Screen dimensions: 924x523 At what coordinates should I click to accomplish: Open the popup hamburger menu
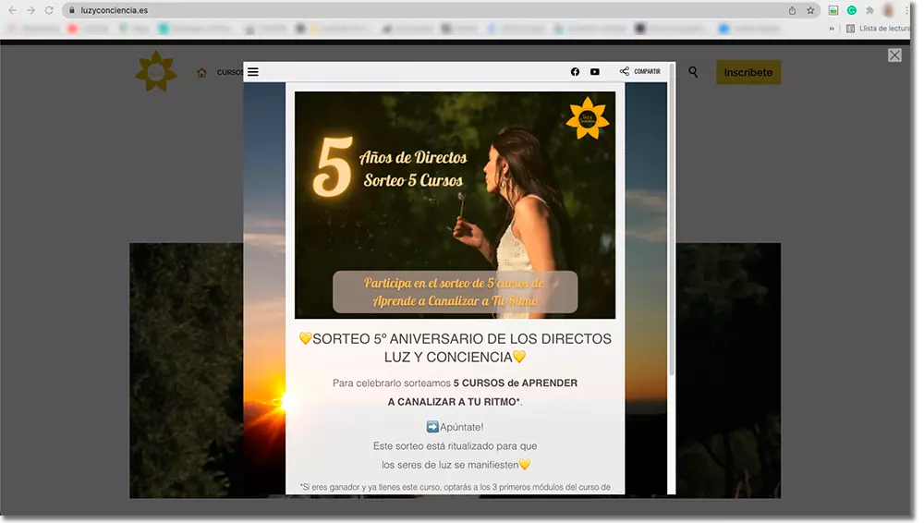(253, 72)
